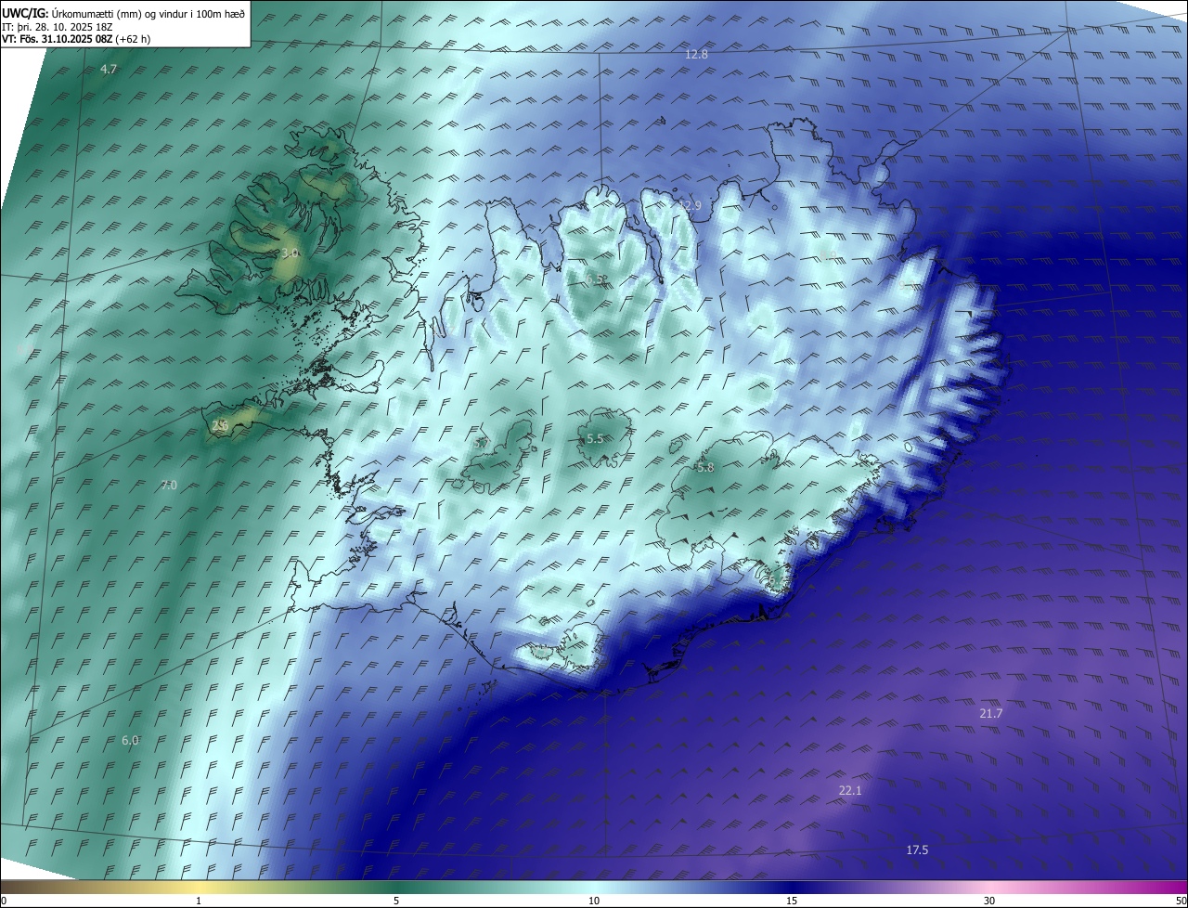Click the 12.8 value label
1188x908 pixels.
click(696, 55)
